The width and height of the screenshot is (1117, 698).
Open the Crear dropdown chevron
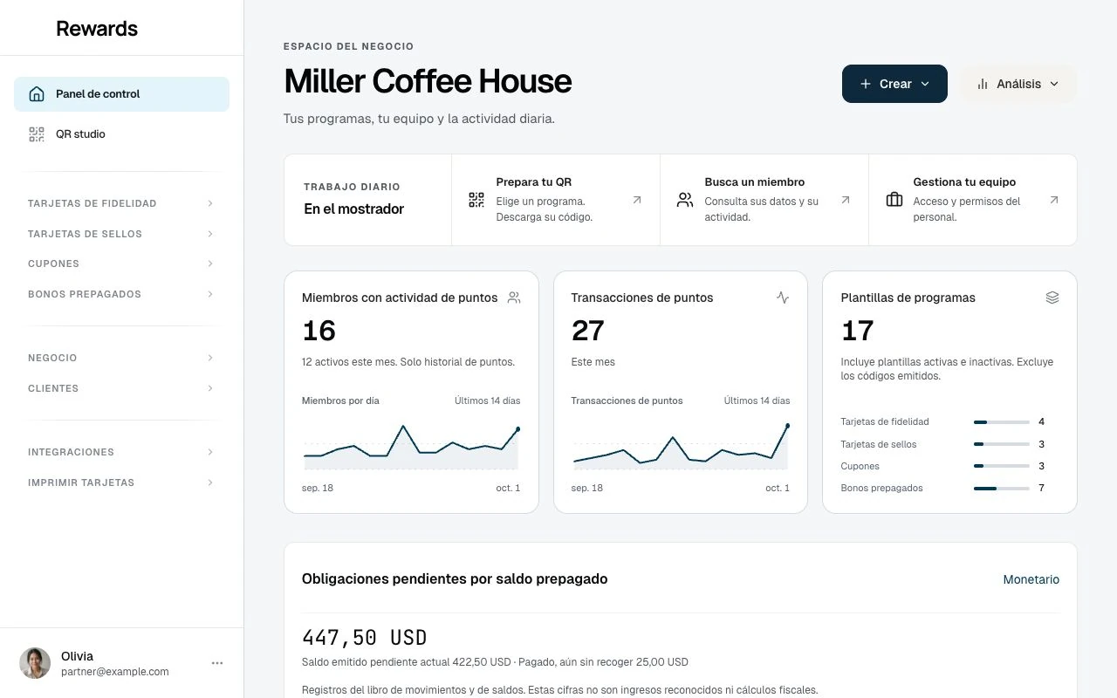click(x=925, y=84)
